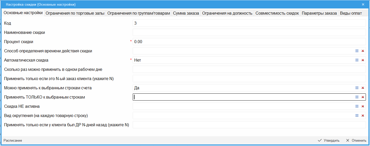Click red X for 'Можно применять к выбранным строкам счета'
Screen dimensions: 370x146
pos(363,88)
